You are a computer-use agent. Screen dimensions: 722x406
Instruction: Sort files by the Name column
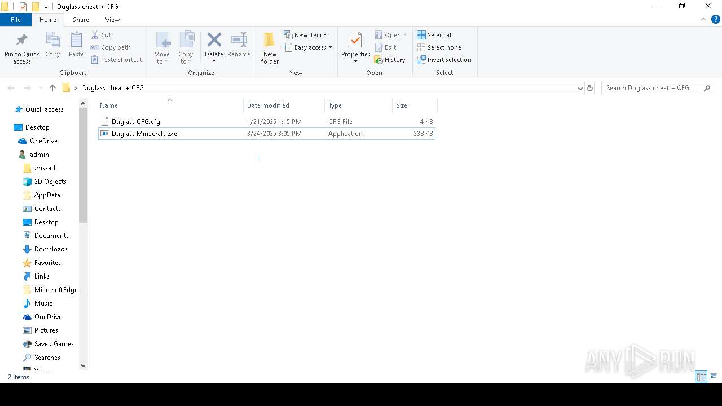[170, 105]
